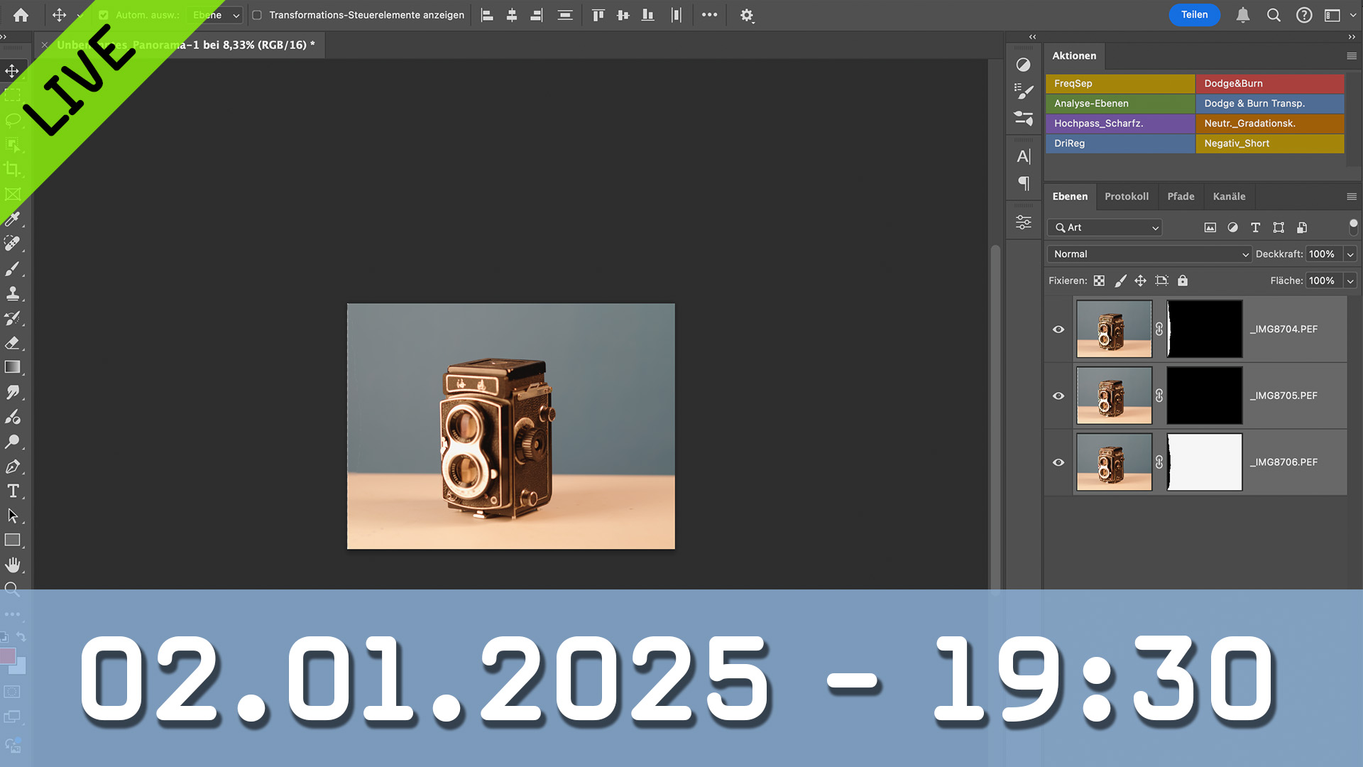Filter layers by type layers
The height and width of the screenshot is (767, 1363).
(1256, 228)
